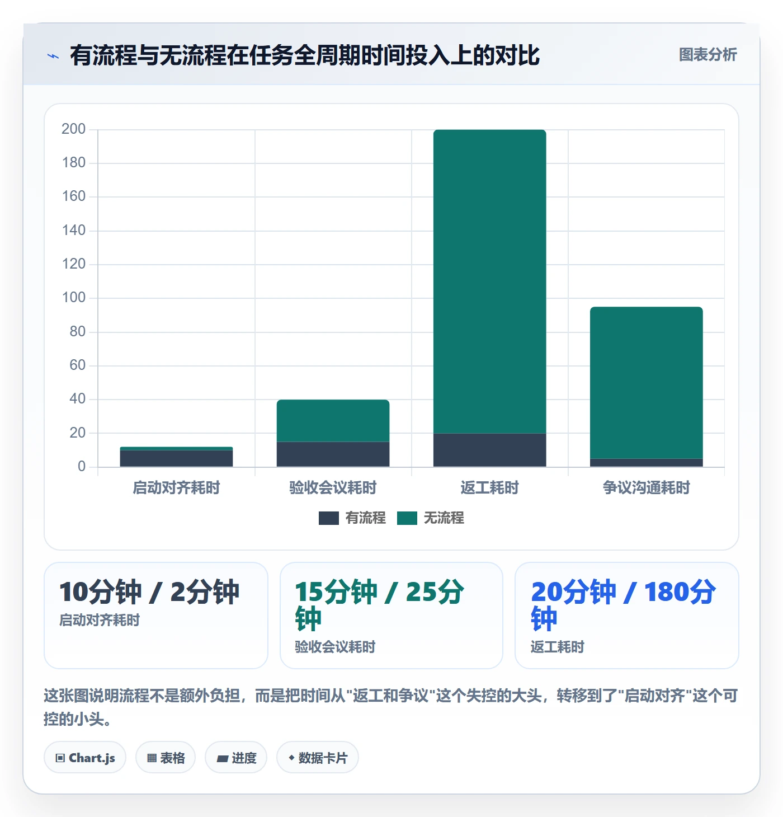This screenshot has height=817, width=783.
Task: Click the 验收会议耗时 caption in the stat card
Action: 335,647
